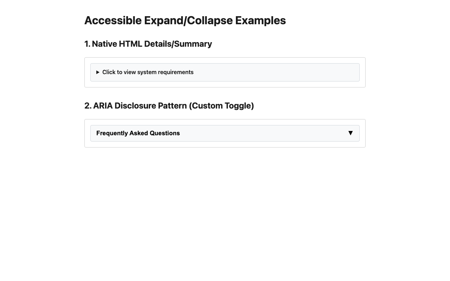This screenshot has width=450, height=281.
Task: Click the "1. Native HTML Details/Summary" heading
Action: coord(148,44)
